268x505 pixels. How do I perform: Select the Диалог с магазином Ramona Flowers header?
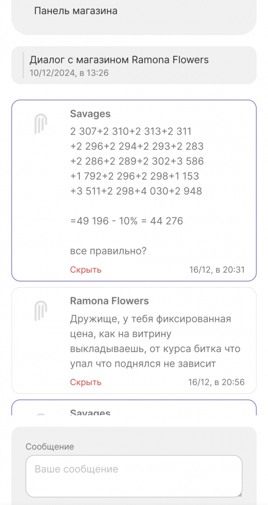click(119, 60)
